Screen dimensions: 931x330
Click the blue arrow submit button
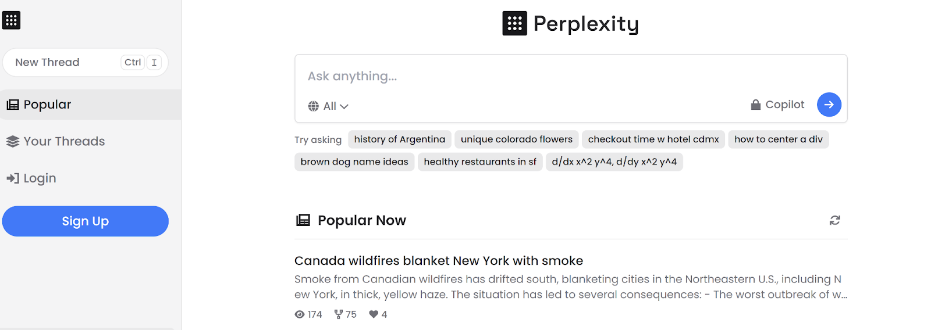(829, 105)
